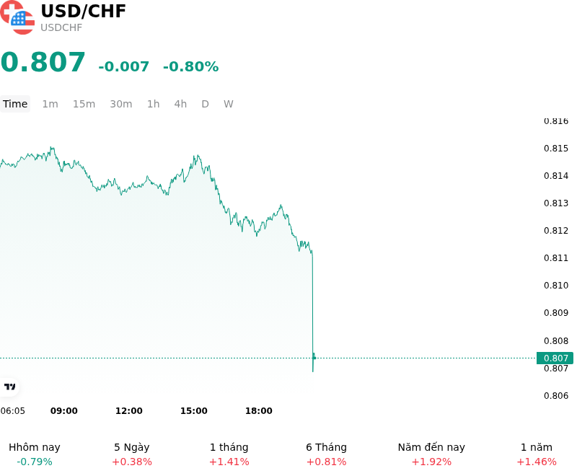Select the 5 Ngày performance range
Image resolution: width=577 pixels, height=476 pixels.
[132, 454]
